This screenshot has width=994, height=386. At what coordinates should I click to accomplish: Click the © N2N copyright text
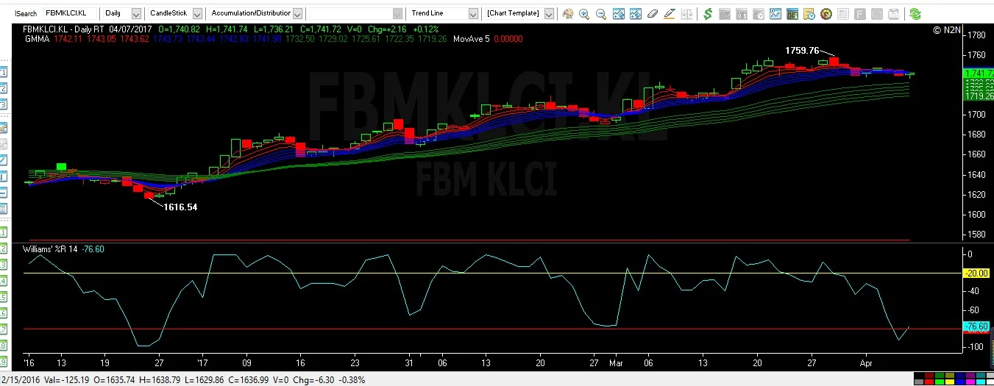click(947, 30)
